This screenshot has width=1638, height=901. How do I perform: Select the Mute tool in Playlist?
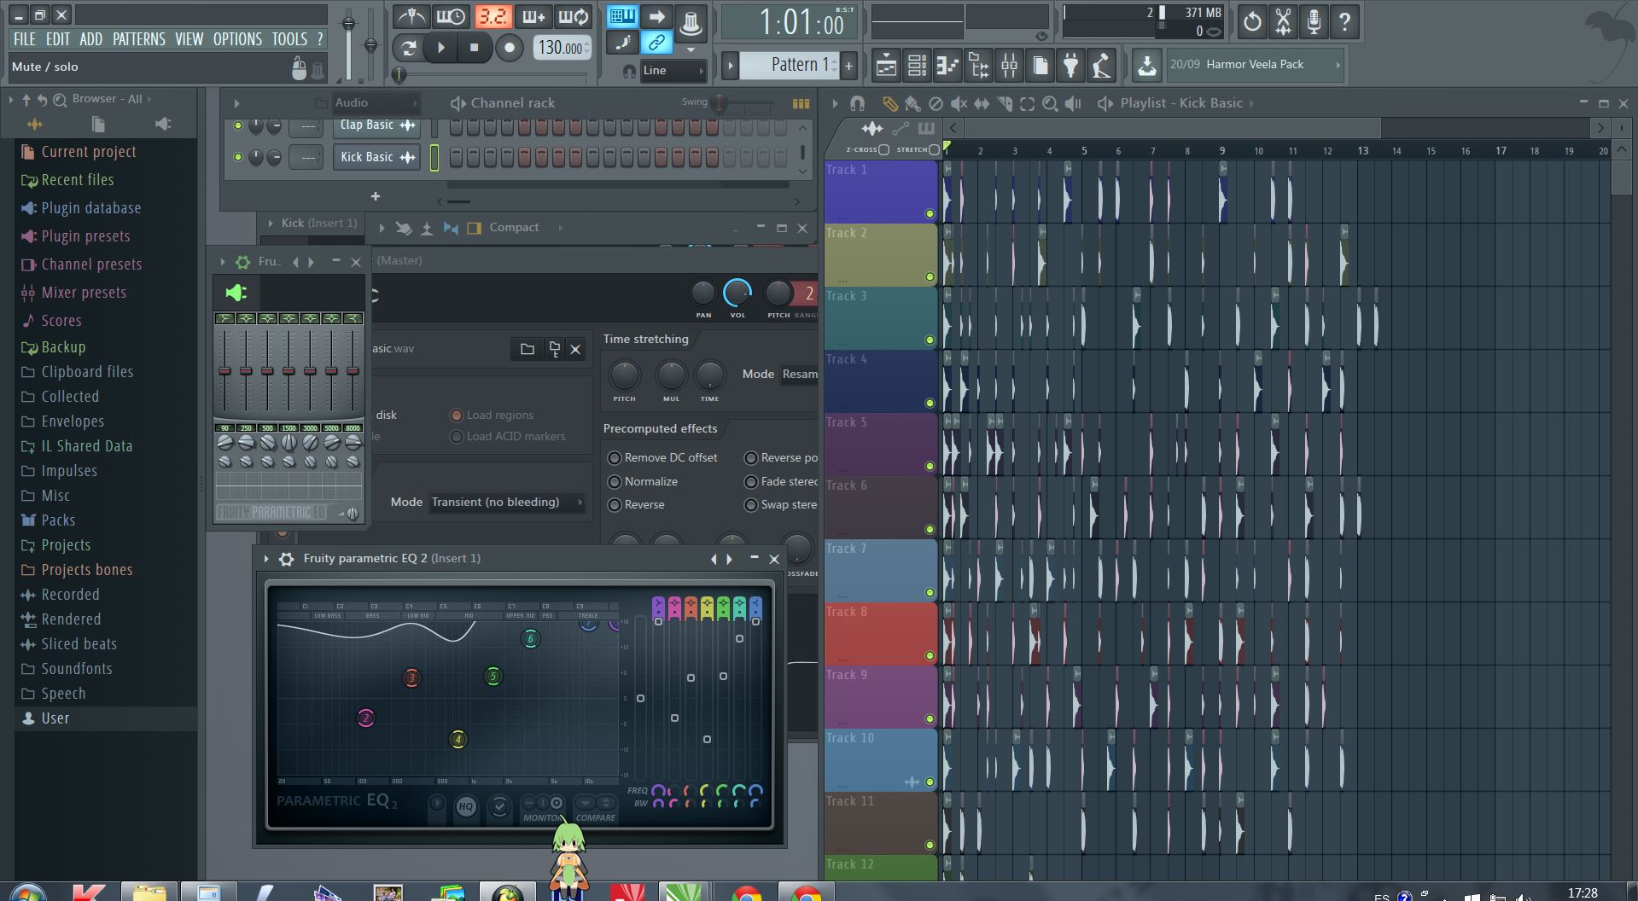point(959,103)
